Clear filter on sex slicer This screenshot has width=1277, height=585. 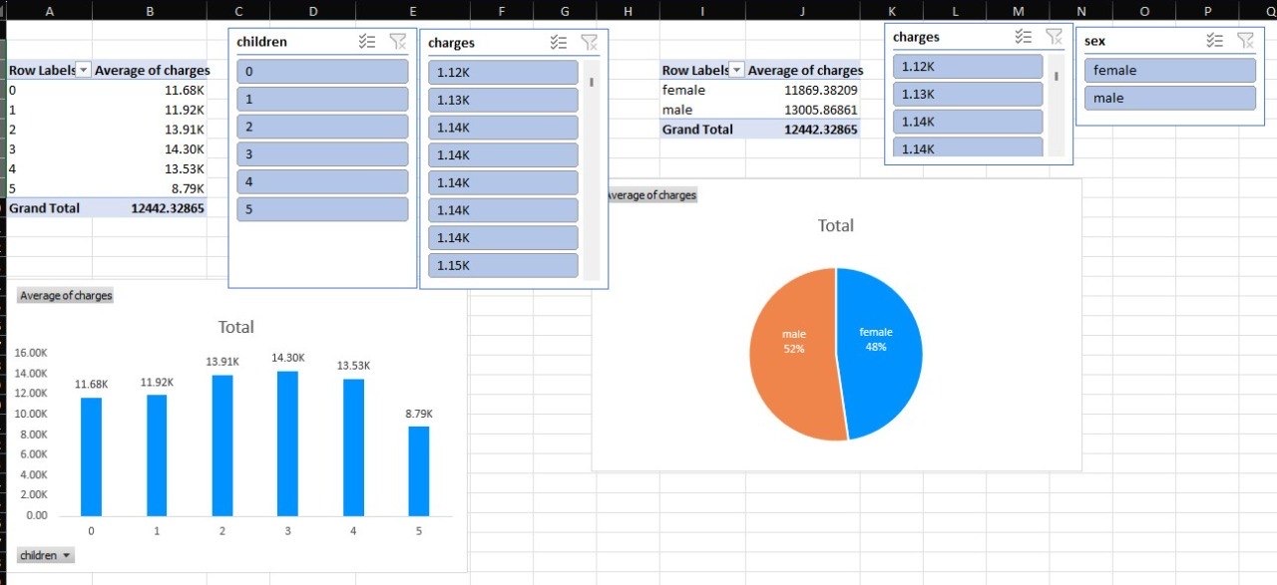[1245, 41]
